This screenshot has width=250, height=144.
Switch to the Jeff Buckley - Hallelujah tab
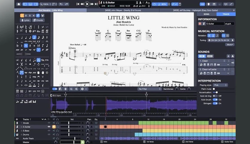click(196, 10)
